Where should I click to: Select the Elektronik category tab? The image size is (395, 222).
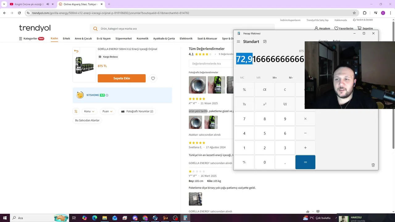coord(186,39)
